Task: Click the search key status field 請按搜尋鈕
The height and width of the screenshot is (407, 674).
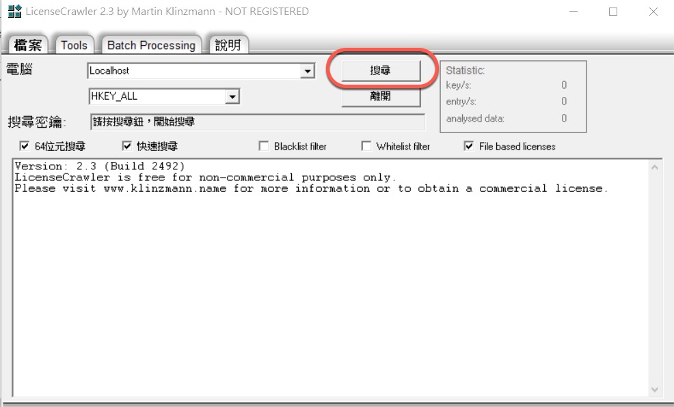Action: (x=258, y=122)
